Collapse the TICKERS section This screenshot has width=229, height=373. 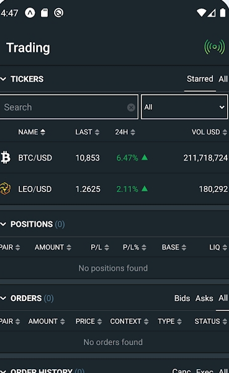(3, 79)
